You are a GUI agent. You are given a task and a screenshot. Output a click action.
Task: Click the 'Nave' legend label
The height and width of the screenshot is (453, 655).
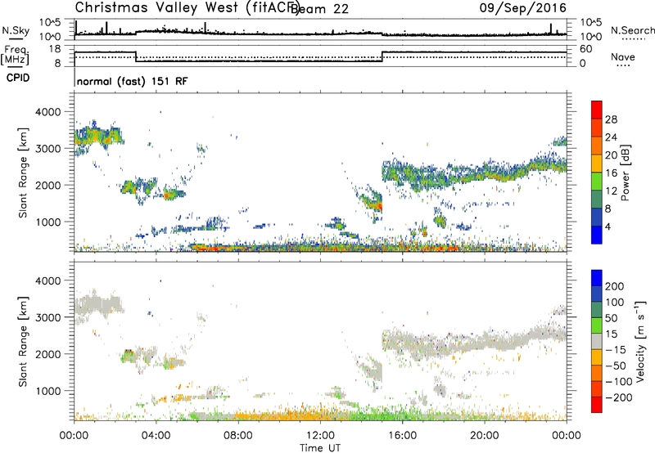(623, 57)
